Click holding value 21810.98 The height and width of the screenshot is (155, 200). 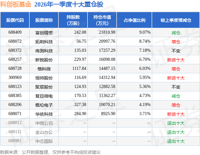point(107,32)
